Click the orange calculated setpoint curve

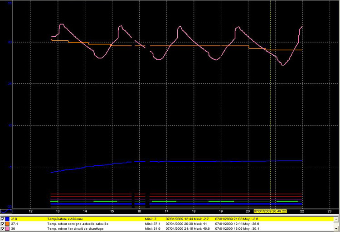pos(204,46)
